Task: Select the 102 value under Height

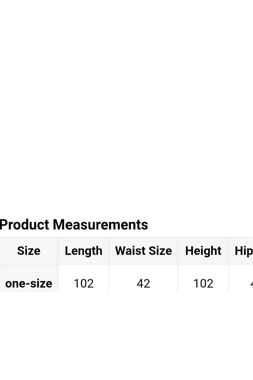Action: [203, 283]
